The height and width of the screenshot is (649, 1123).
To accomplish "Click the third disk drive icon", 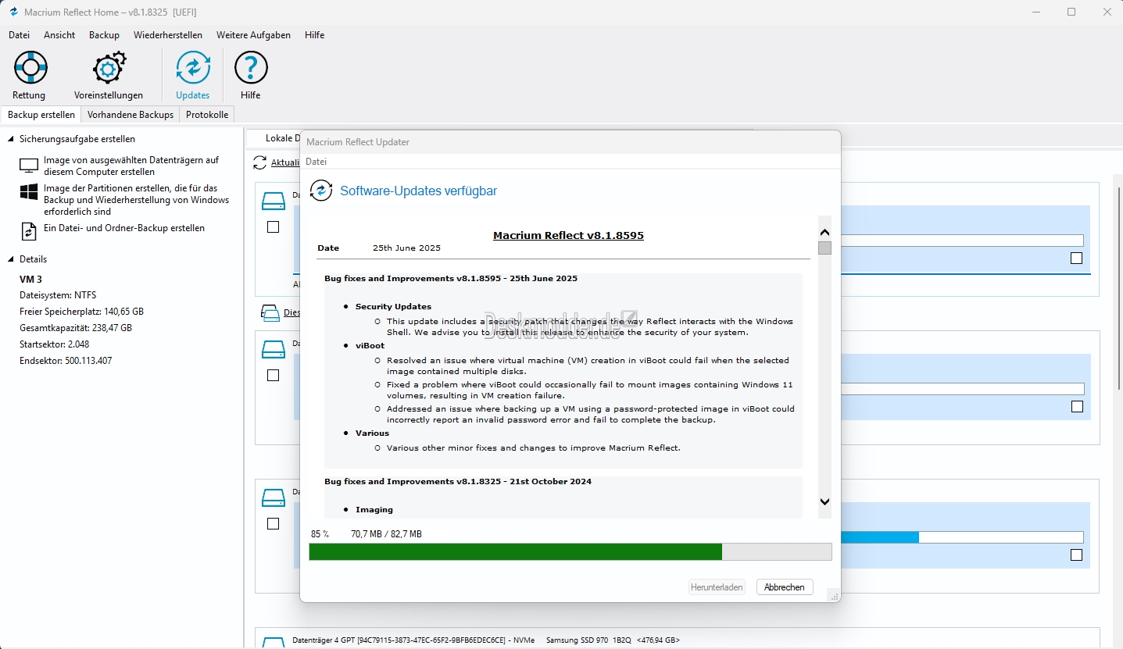I will pos(274,497).
